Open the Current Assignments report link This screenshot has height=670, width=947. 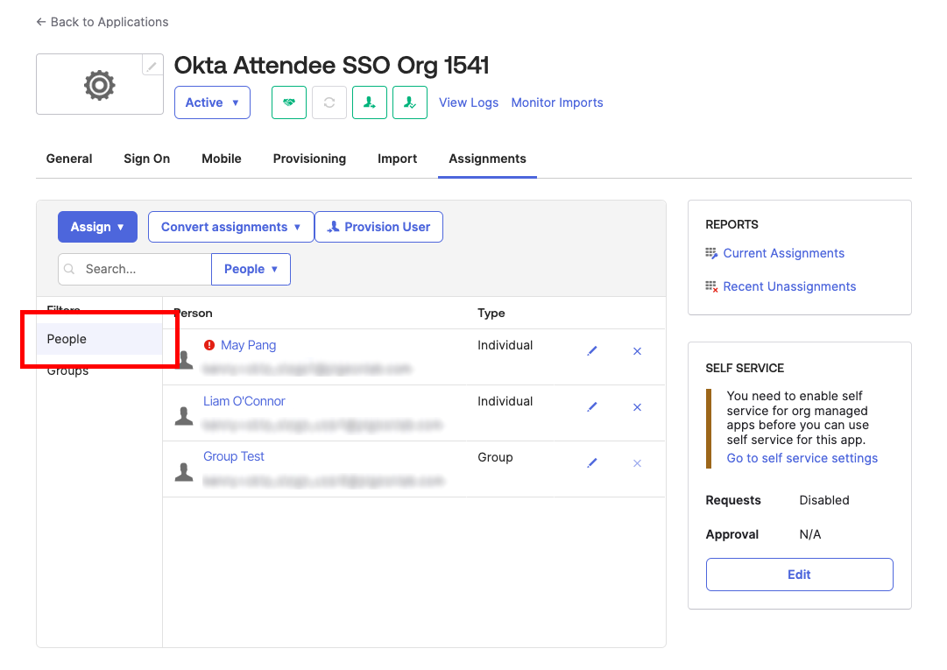click(784, 253)
